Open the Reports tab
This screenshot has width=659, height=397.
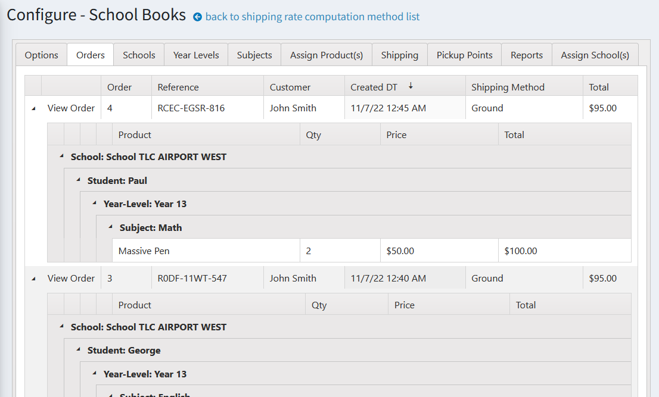click(526, 55)
